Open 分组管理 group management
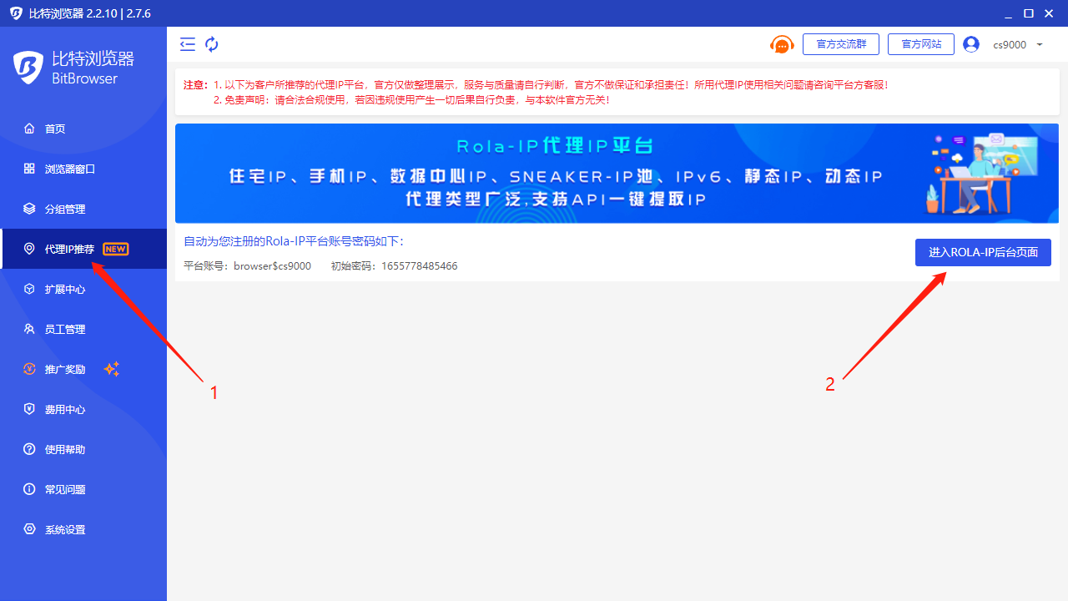This screenshot has width=1068, height=601. [65, 209]
